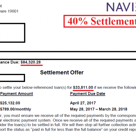Click the underlined Payment Due Date heading
The image size is (136, 136).
[x=88, y=94]
